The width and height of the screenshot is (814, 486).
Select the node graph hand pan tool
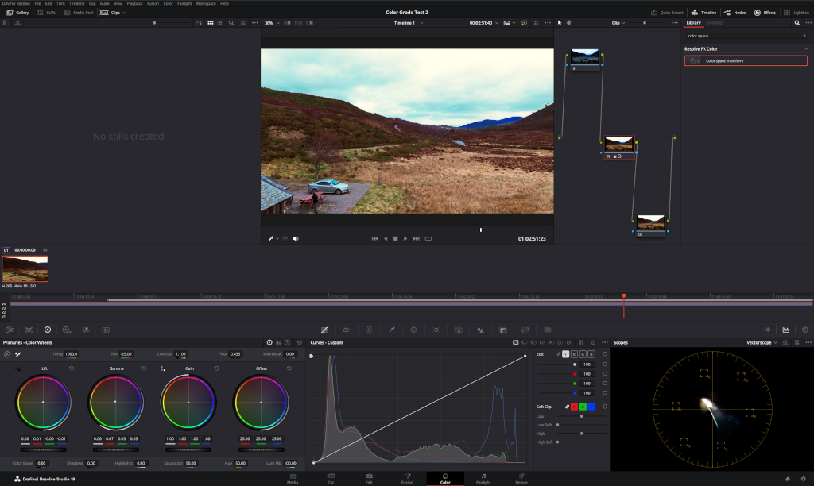tap(569, 23)
